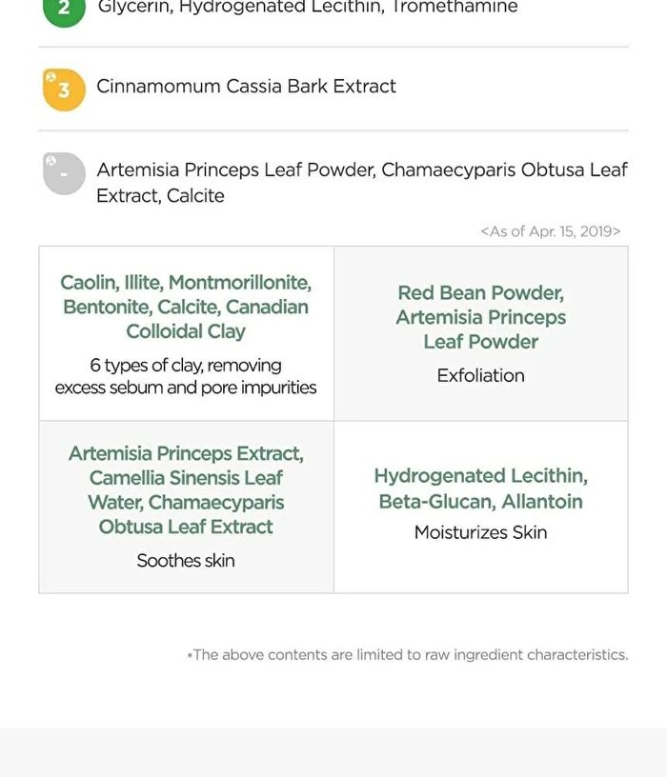The height and width of the screenshot is (777, 667).
Task: Click the gray unrated dash badge
Action: click(x=64, y=173)
